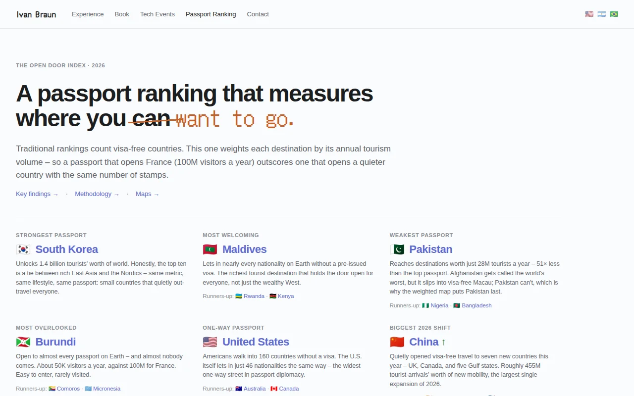This screenshot has height=396, width=634.
Task: Open the Kenya runner-up link
Action: (286, 296)
